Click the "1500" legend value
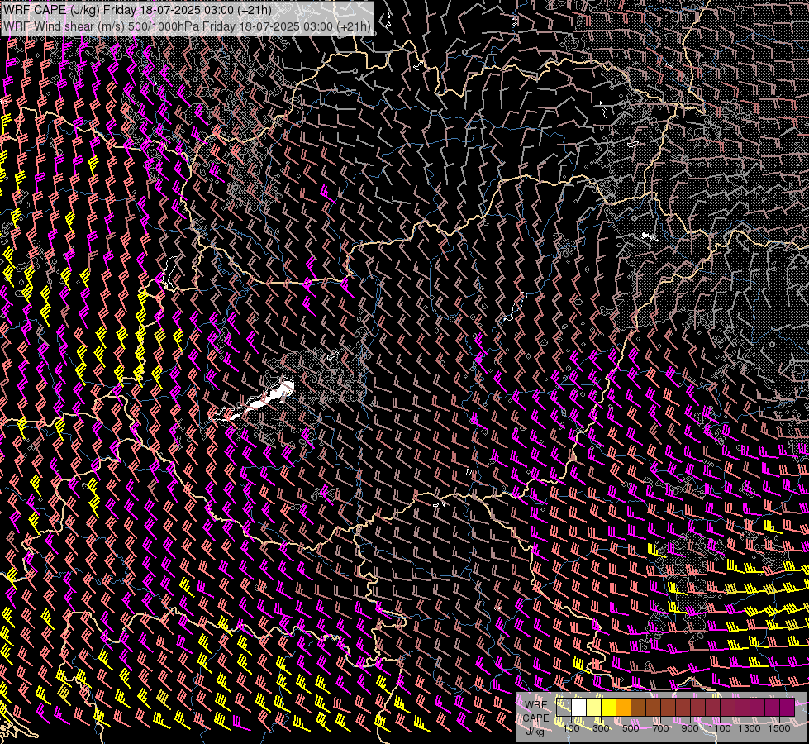The width and height of the screenshot is (809, 744). (779, 728)
